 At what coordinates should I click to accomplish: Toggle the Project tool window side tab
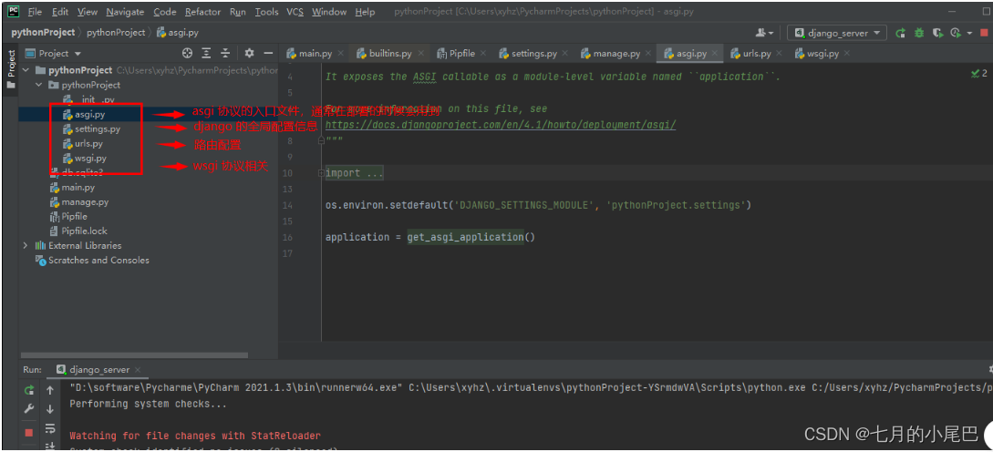[x=11, y=67]
